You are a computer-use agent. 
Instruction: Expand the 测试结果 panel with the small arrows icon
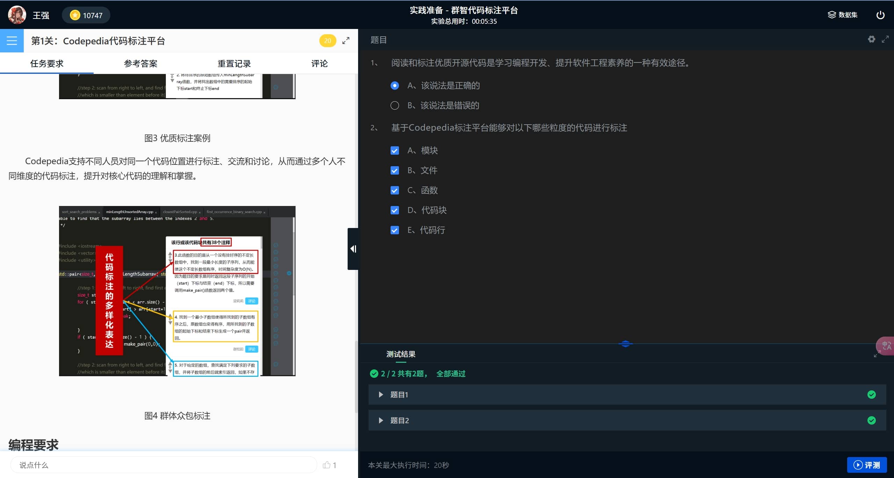pos(877,355)
